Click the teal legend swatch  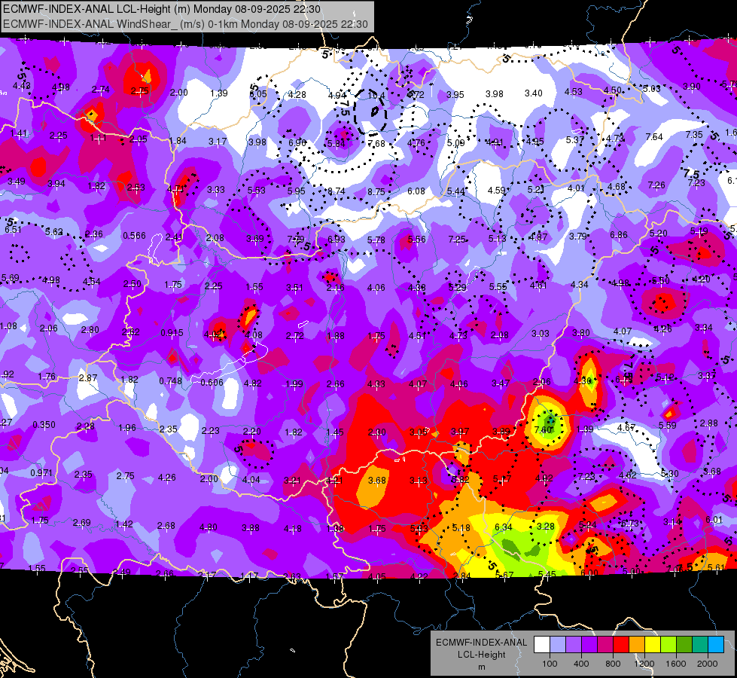pyautogui.click(x=700, y=644)
